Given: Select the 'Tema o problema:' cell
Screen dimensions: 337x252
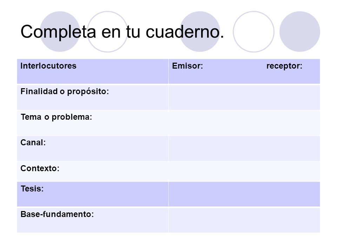Looking at the screenshot, I should click(x=93, y=123).
